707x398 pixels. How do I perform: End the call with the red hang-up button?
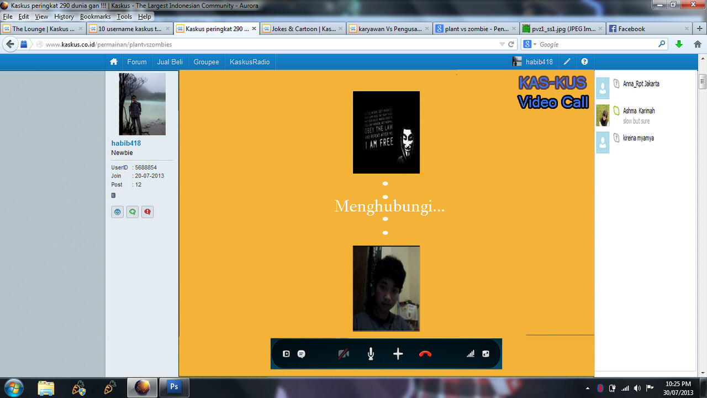(425, 354)
